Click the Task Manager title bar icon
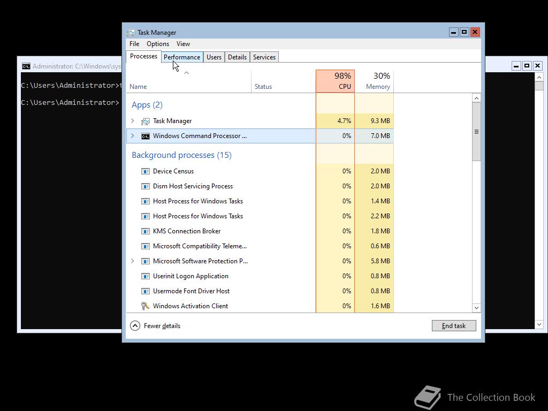This screenshot has height=411, width=548. (x=131, y=33)
